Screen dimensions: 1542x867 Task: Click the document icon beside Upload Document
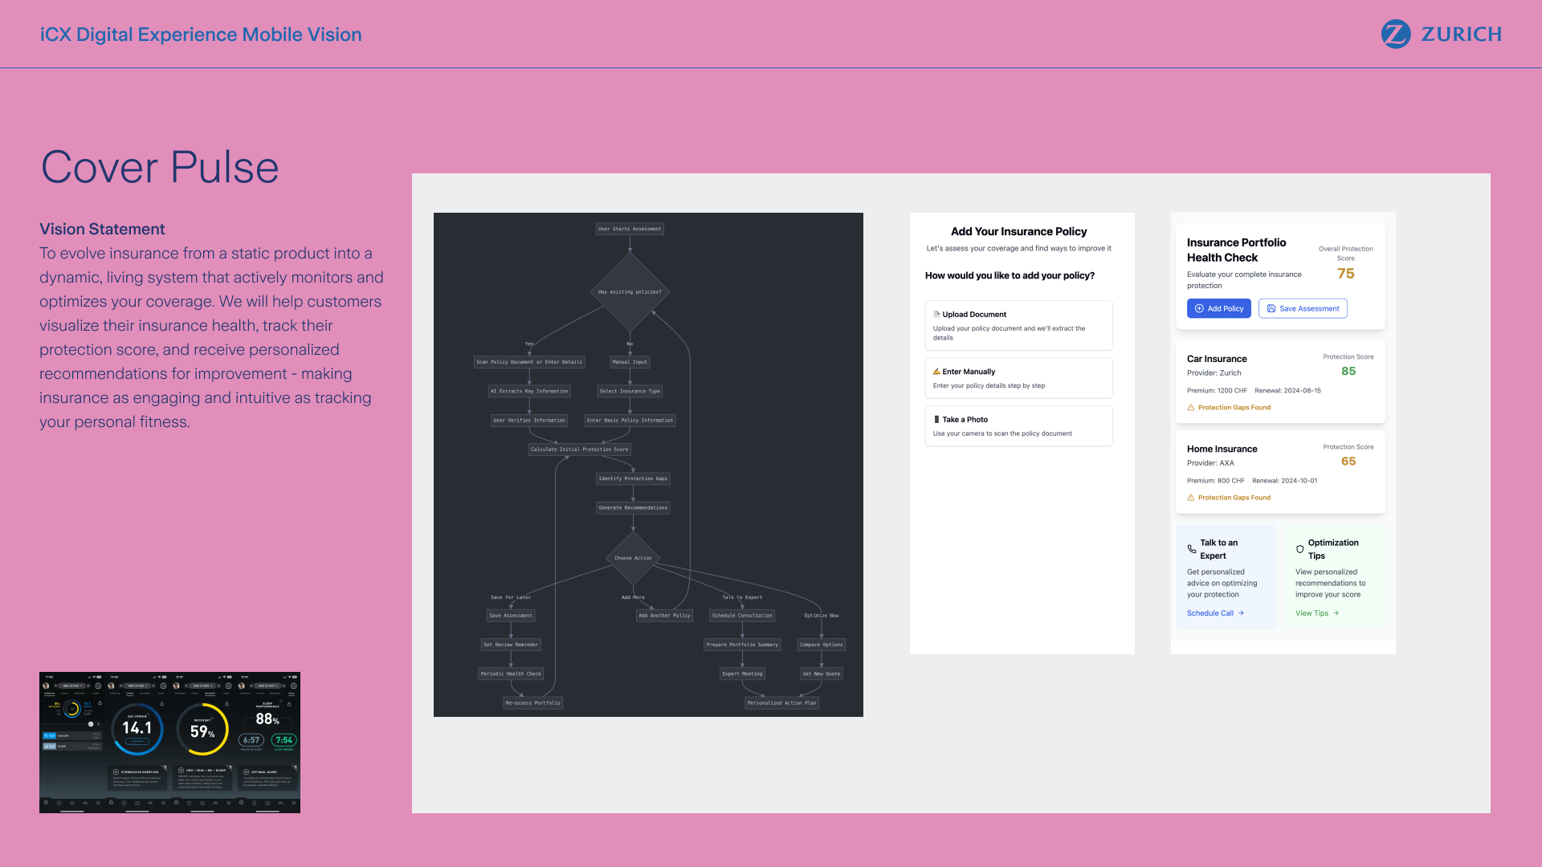pos(936,315)
